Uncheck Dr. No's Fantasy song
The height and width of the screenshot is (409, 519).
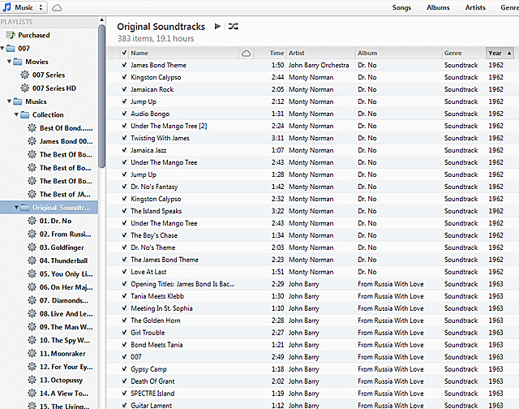click(124, 187)
